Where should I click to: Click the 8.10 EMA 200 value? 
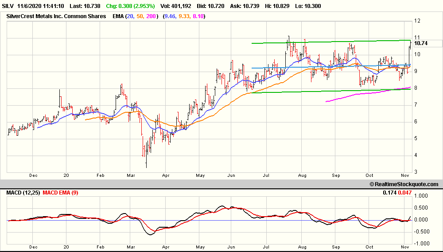(x=198, y=16)
